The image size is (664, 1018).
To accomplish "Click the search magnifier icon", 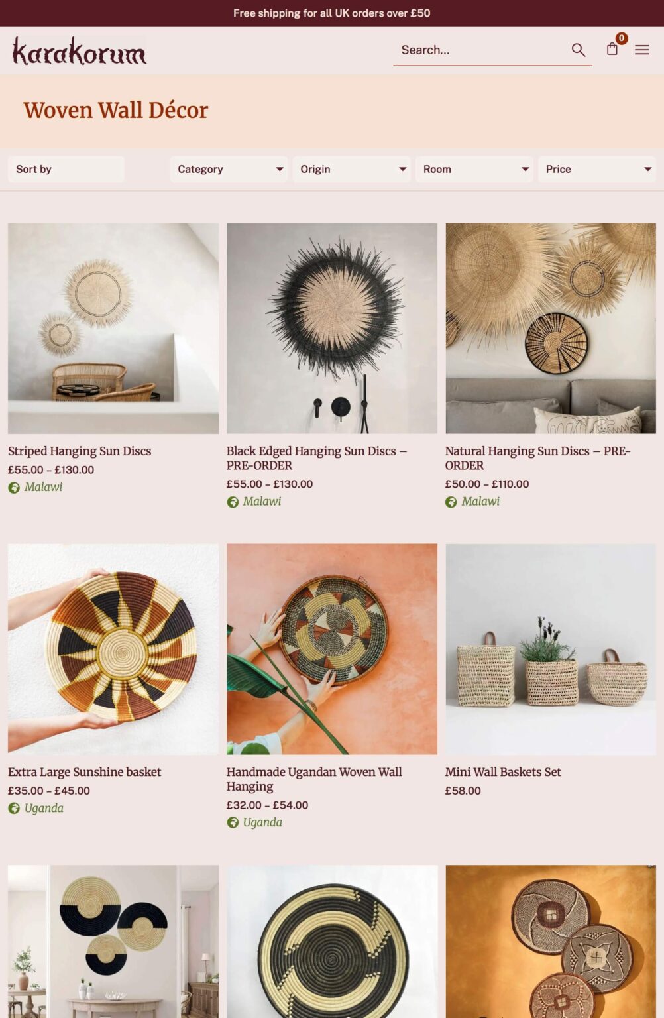I will click(578, 50).
